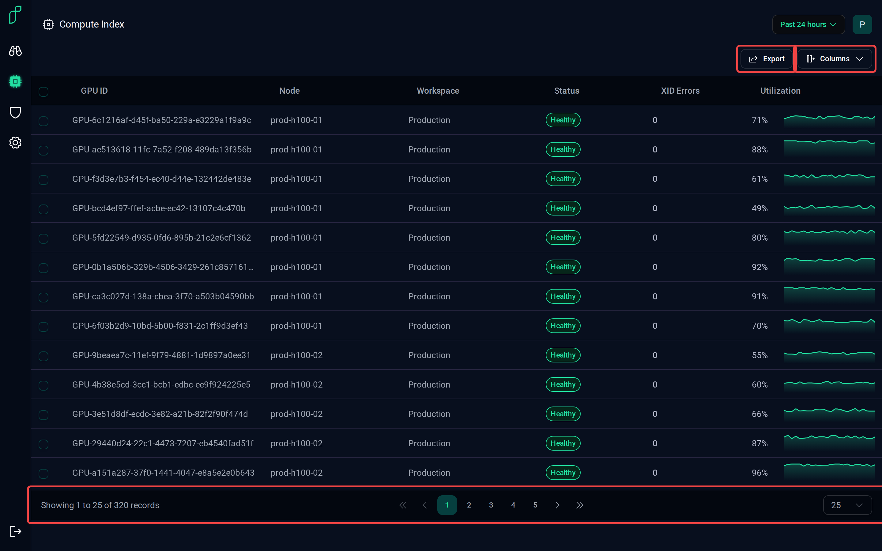
Task: Select the checkbox for GPU-bcd4ef97-ffef-acbe-ec42-13107c4c470b
Action: coord(43,209)
